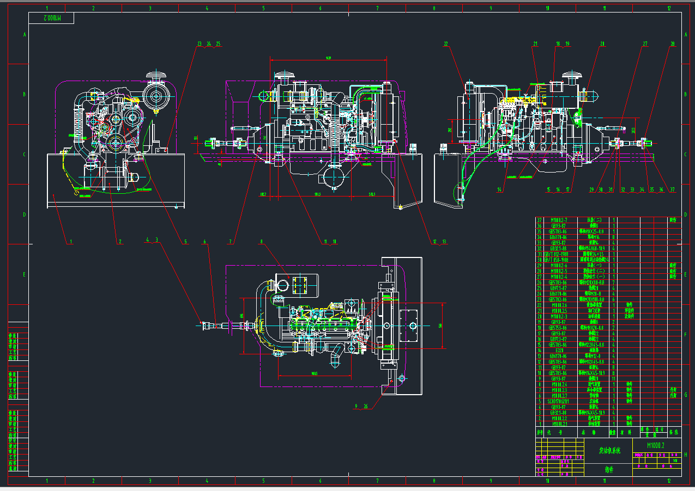Image resolution: width=695 pixels, height=491 pixels.
Task: Click the green title text 发动机系统
Action: click(x=610, y=451)
